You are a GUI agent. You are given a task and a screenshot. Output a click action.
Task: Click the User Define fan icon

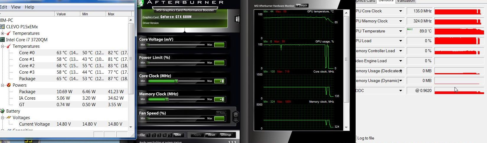[236, 117]
